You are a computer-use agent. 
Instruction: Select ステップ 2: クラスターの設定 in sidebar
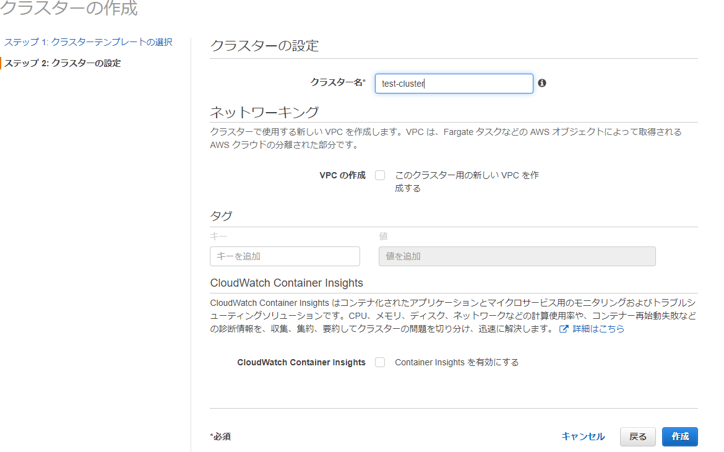62,63
